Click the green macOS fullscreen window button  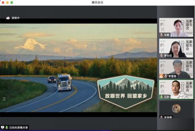12,3
